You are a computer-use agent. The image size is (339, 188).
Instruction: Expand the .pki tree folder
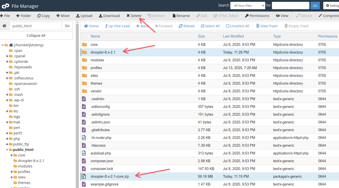pos(7,73)
